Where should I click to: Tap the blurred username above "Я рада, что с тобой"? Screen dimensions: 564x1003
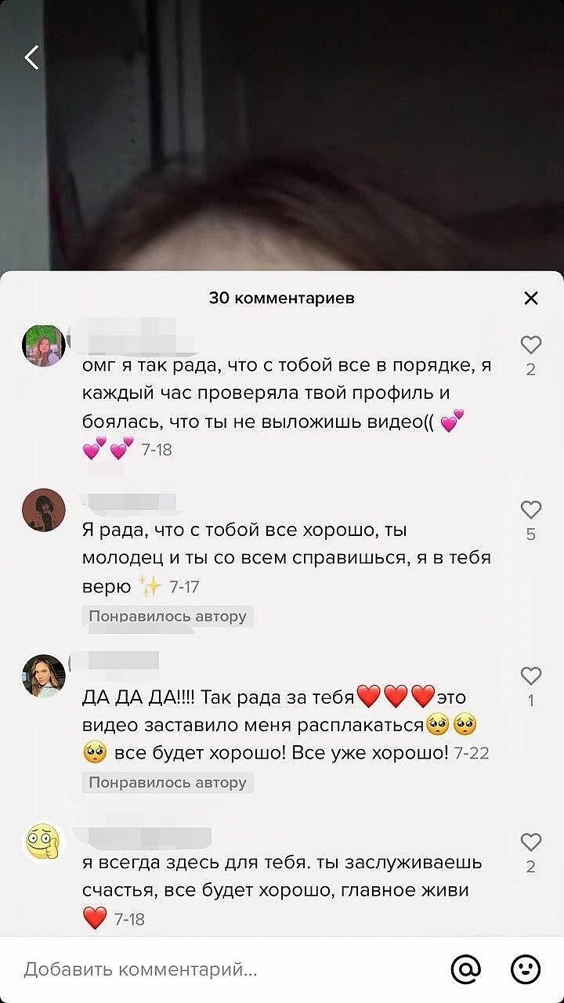(129, 503)
